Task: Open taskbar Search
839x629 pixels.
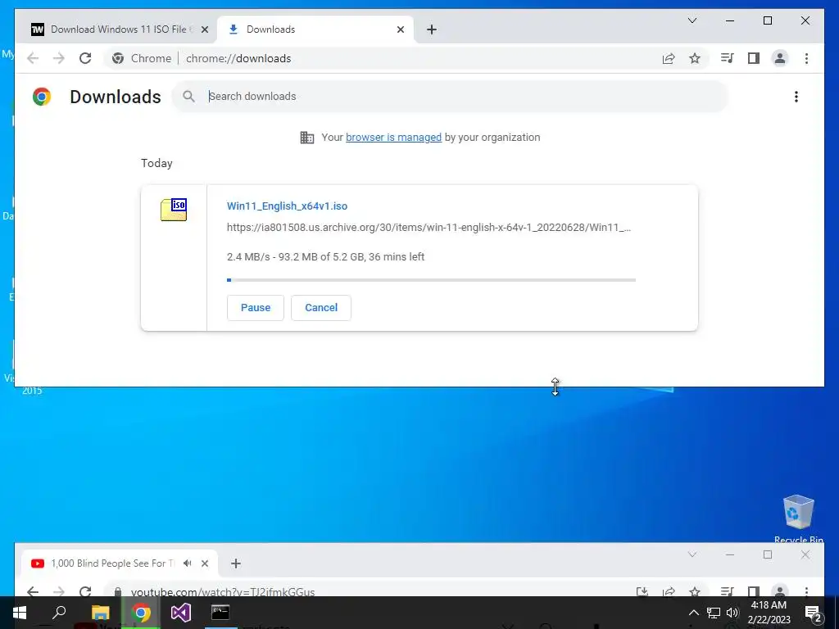Action: (x=59, y=613)
